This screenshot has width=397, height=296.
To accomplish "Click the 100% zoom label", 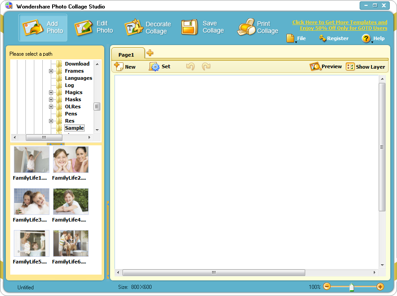I will pos(315,287).
